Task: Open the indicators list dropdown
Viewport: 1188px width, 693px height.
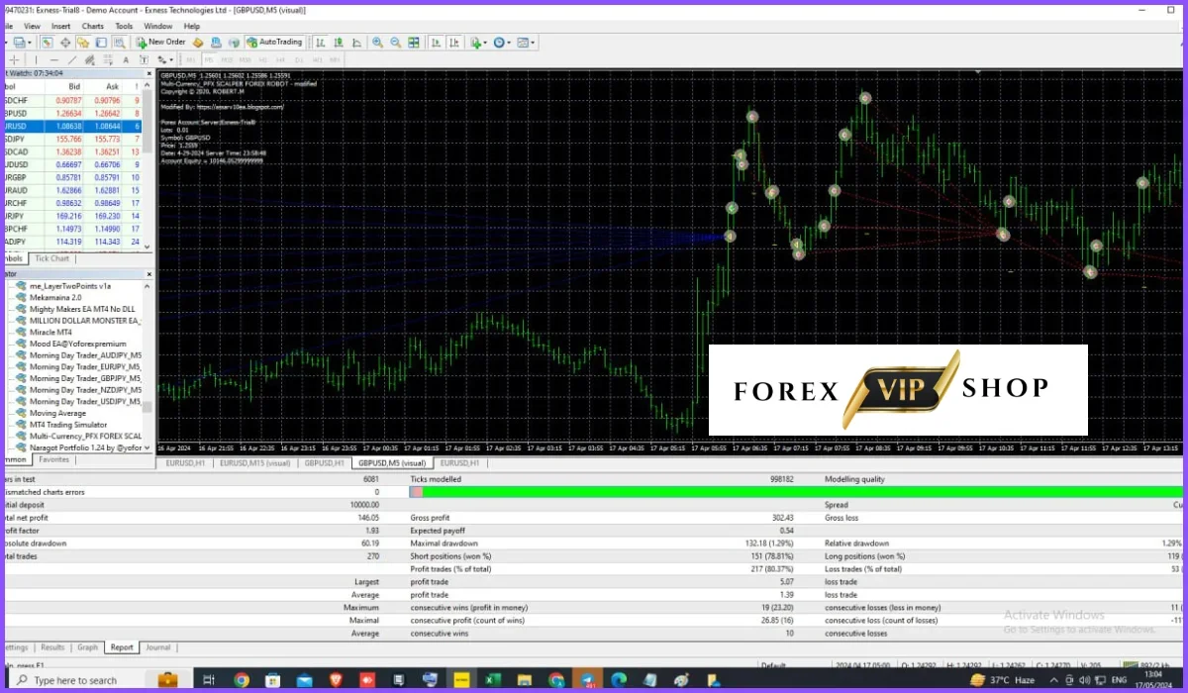Action: click(478, 43)
